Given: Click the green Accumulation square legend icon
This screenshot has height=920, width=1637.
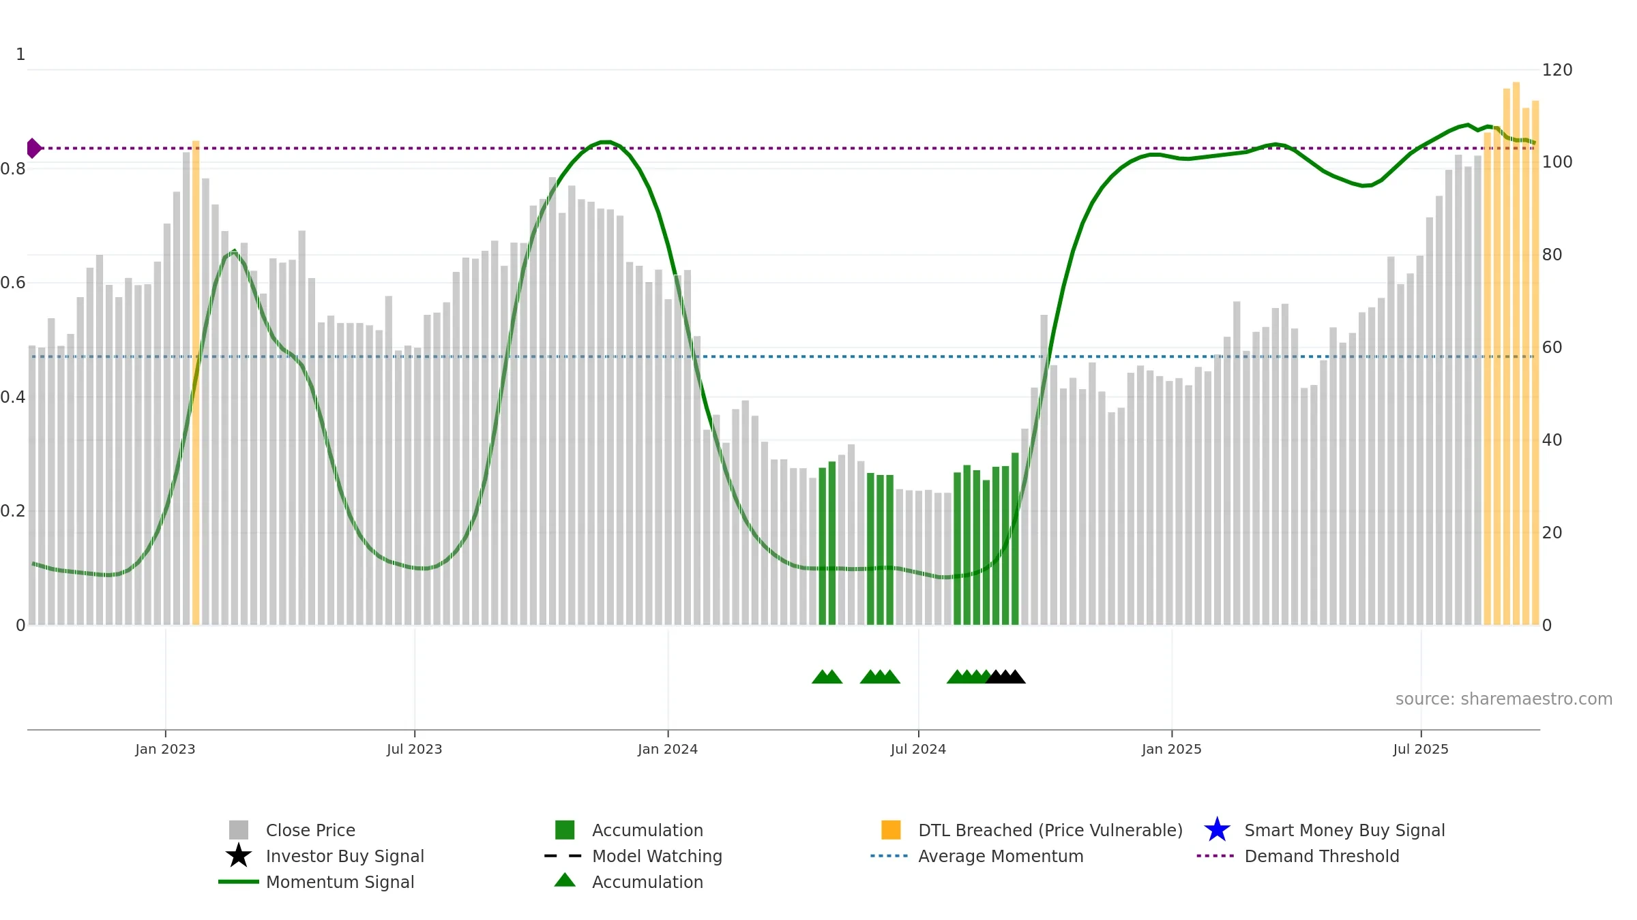Looking at the screenshot, I should [565, 830].
